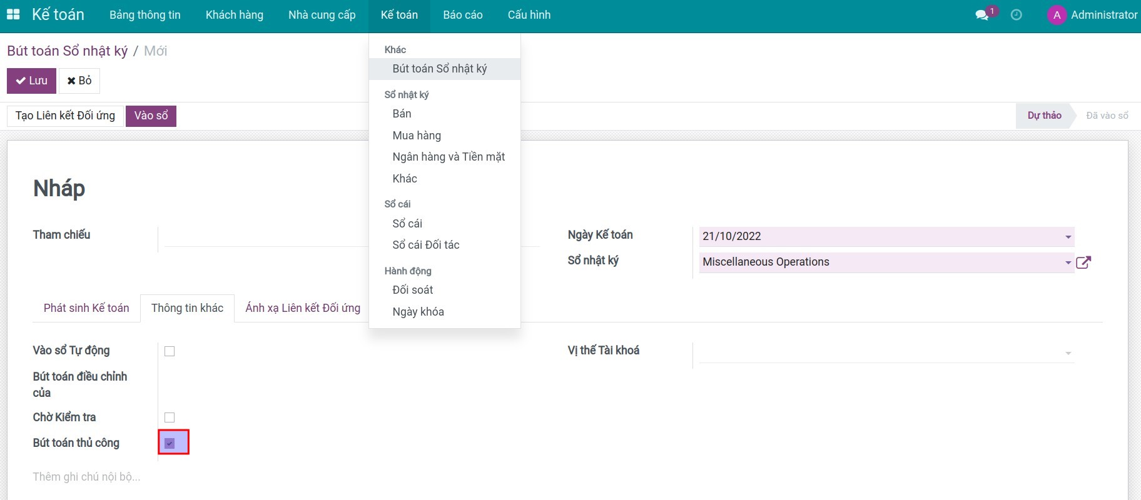Open the apps grid menu icon

click(13, 14)
